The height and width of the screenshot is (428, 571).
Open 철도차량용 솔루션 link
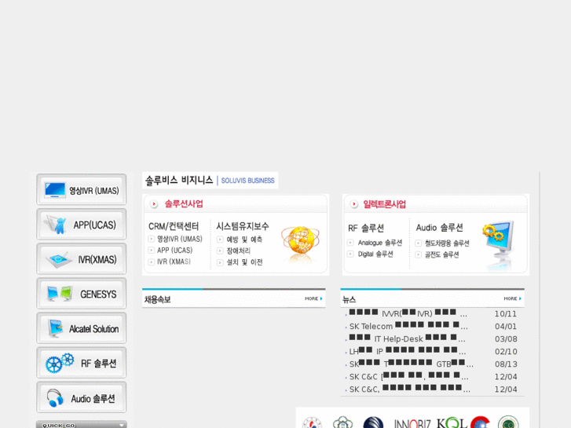pos(447,243)
